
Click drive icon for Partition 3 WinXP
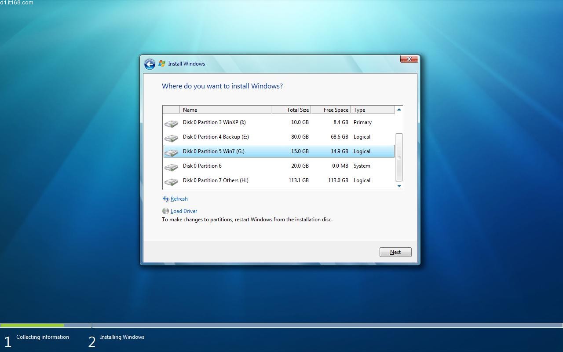click(x=171, y=124)
